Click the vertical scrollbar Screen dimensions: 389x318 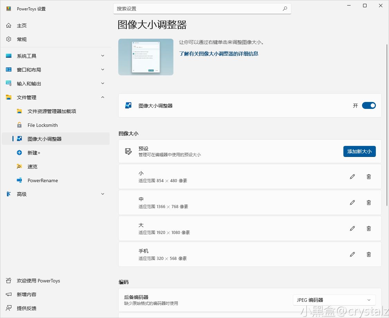point(387,125)
